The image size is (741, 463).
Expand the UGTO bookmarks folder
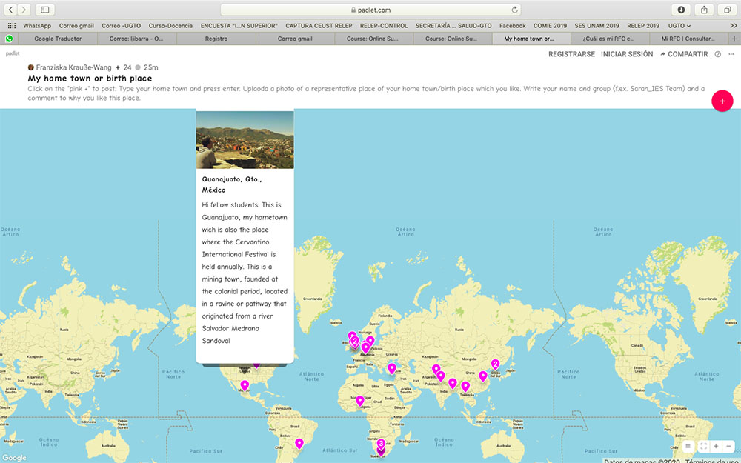point(679,25)
